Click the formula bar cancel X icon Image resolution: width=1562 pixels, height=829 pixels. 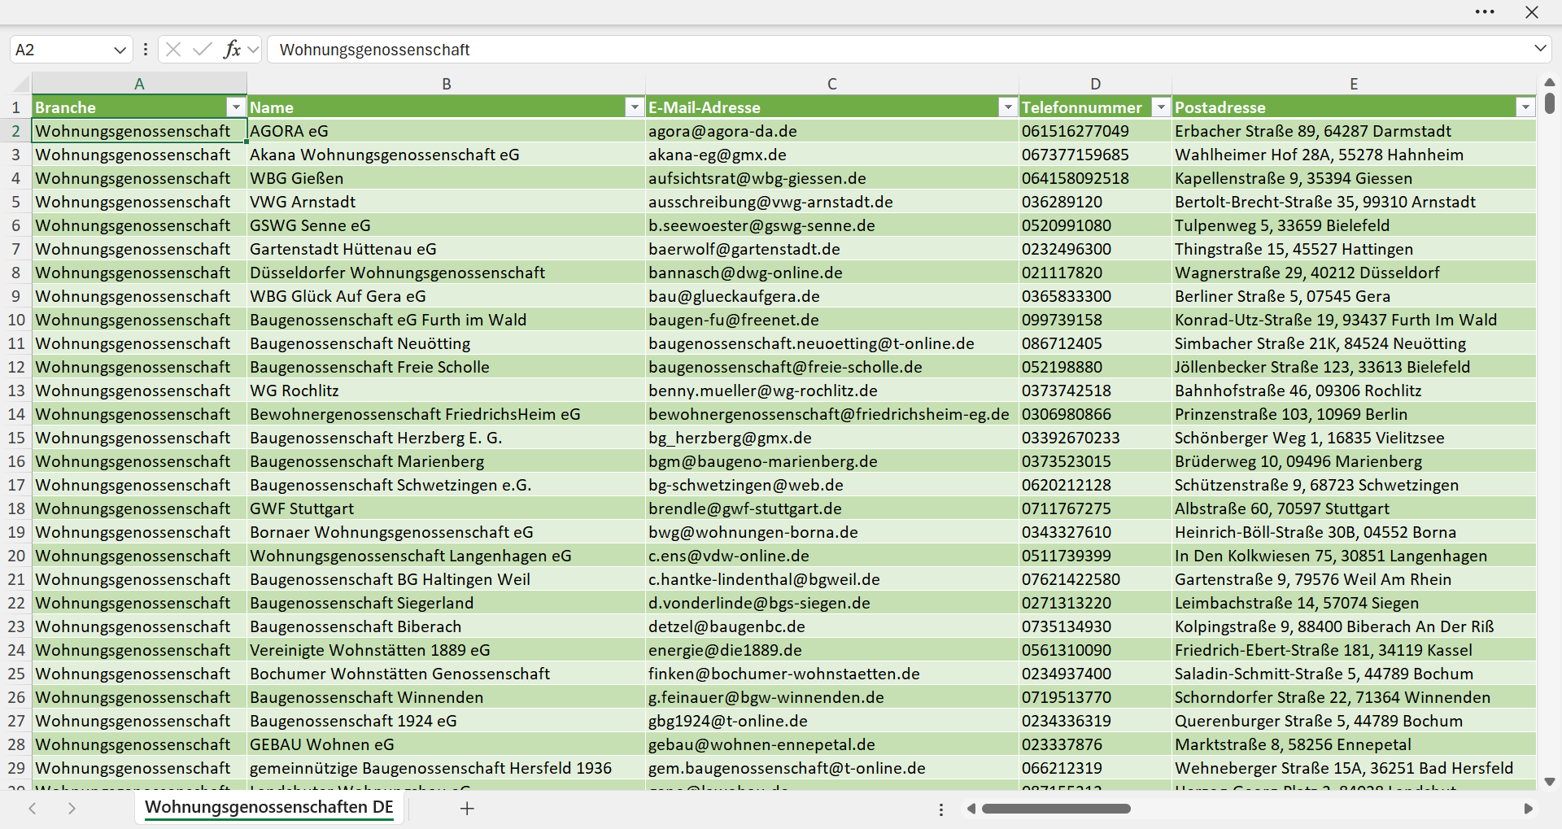(x=172, y=50)
